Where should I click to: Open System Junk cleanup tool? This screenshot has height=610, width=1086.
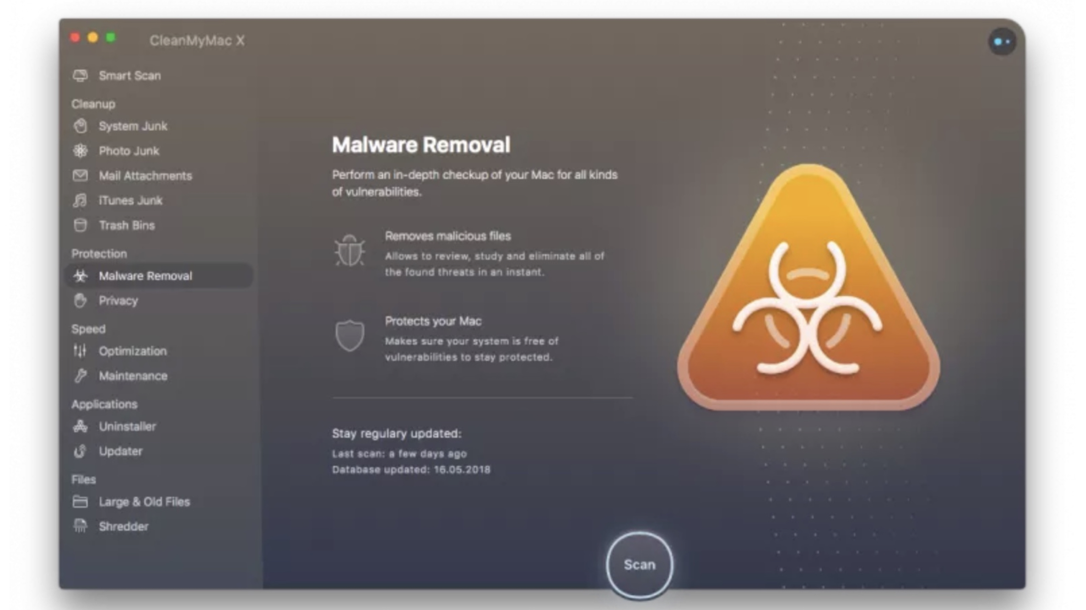[x=133, y=126]
